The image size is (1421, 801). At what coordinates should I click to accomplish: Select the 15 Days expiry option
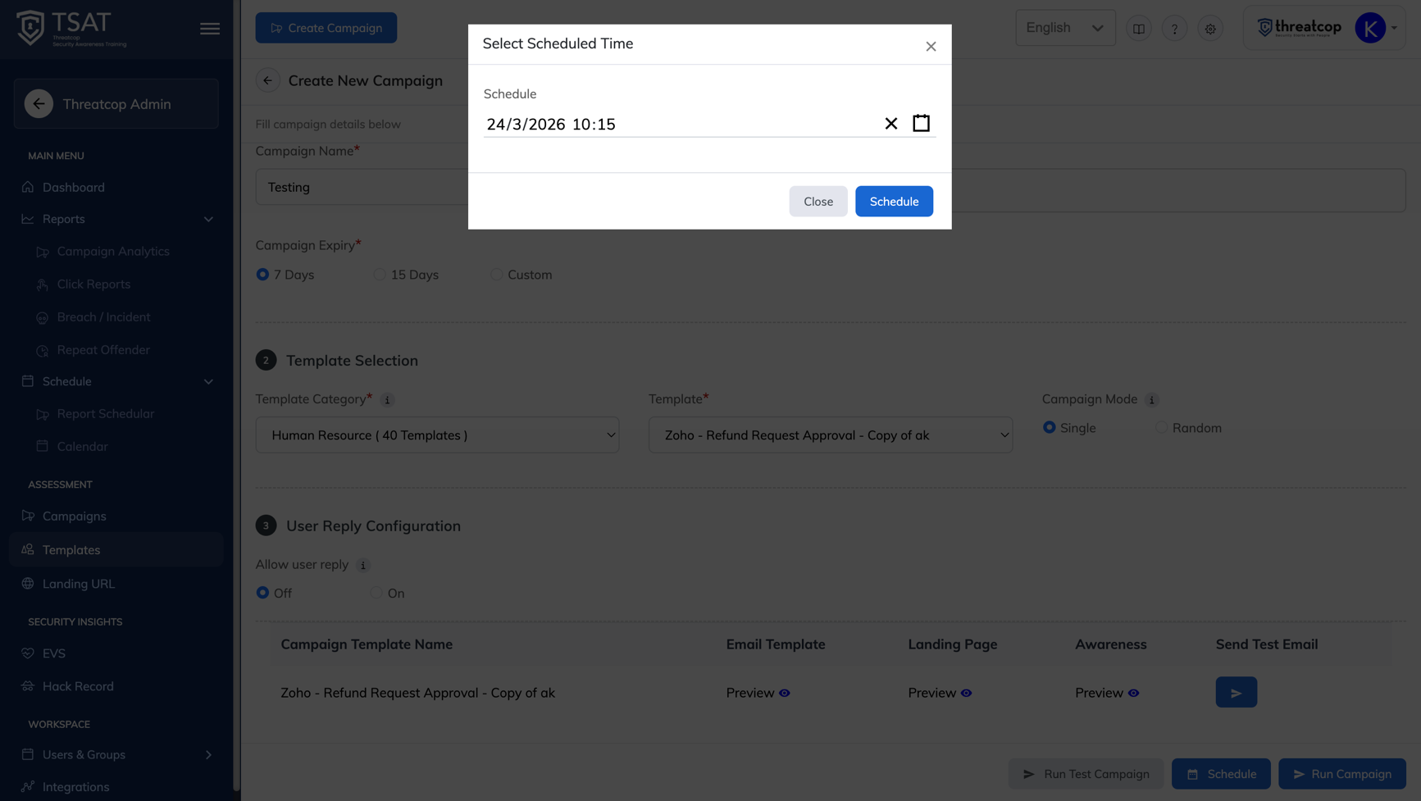(406, 275)
